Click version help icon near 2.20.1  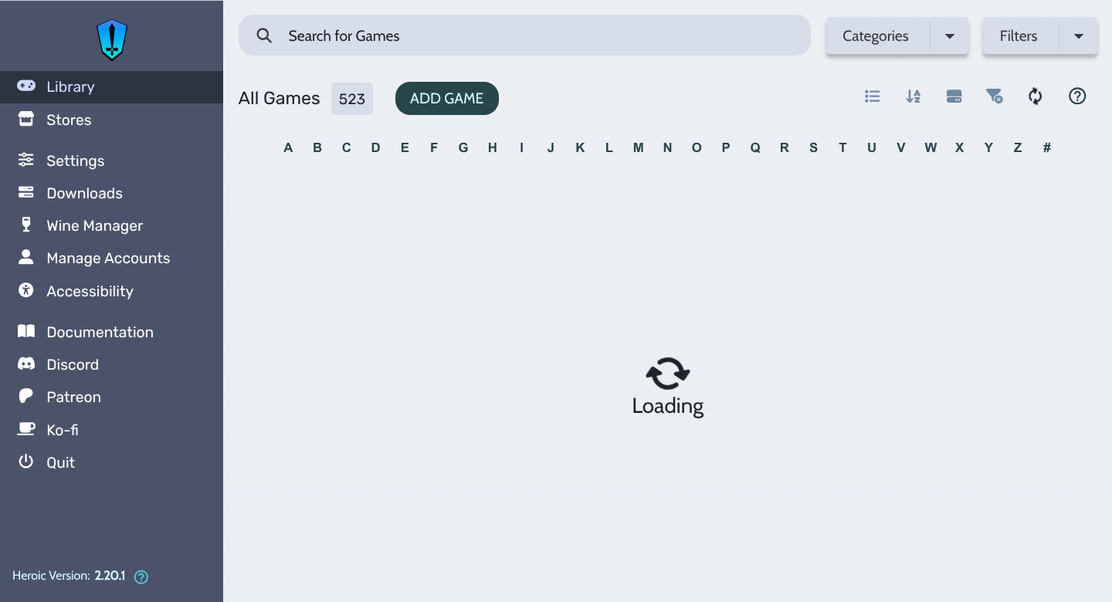(141, 577)
